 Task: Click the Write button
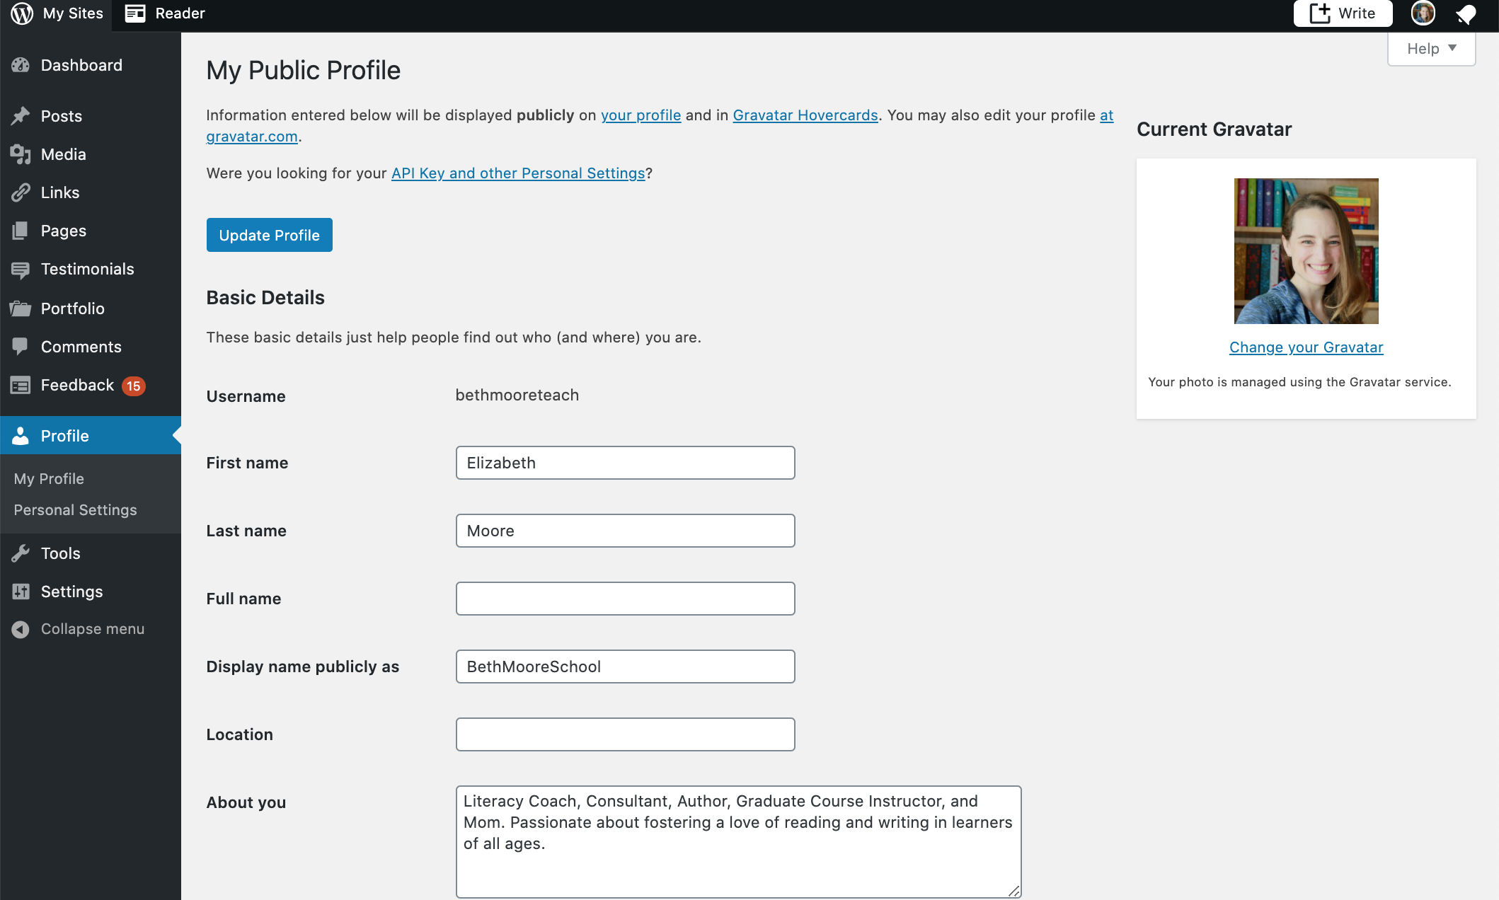point(1343,13)
